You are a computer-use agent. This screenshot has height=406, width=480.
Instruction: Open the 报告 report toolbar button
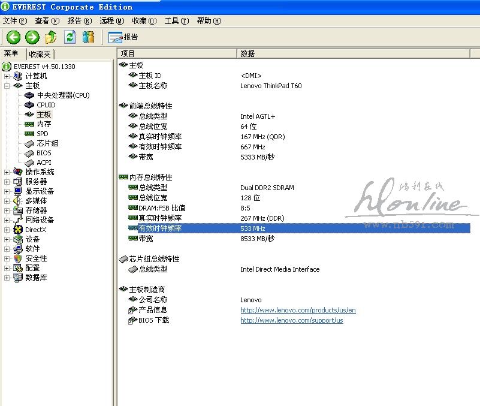coord(123,37)
